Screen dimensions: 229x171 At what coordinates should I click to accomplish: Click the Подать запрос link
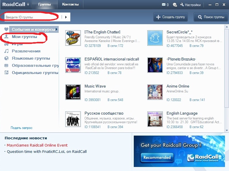tap(22, 128)
